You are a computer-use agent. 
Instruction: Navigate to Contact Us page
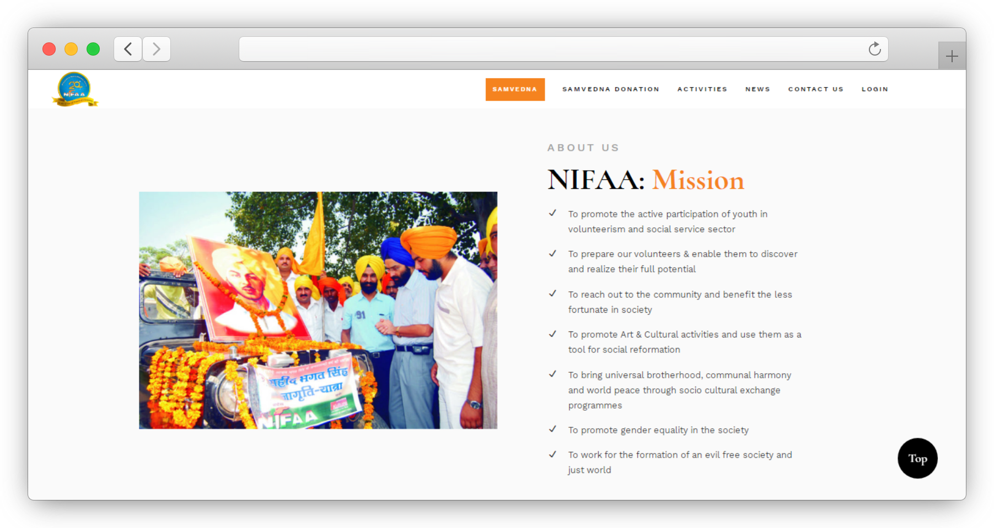tap(815, 89)
